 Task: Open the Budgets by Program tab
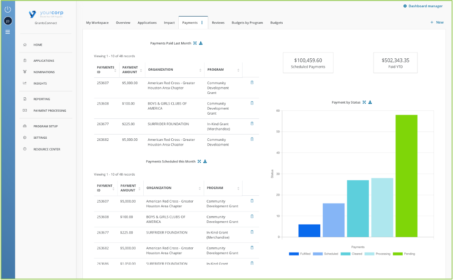pyautogui.click(x=247, y=22)
